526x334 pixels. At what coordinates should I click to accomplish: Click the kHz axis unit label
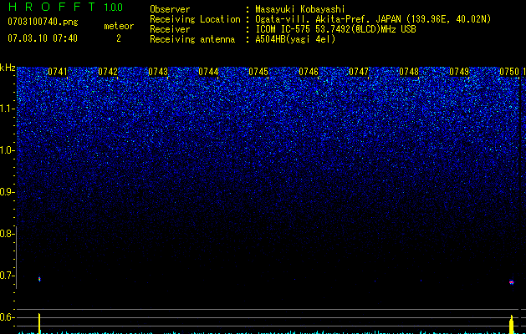pyautogui.click(x=8, y=68)
